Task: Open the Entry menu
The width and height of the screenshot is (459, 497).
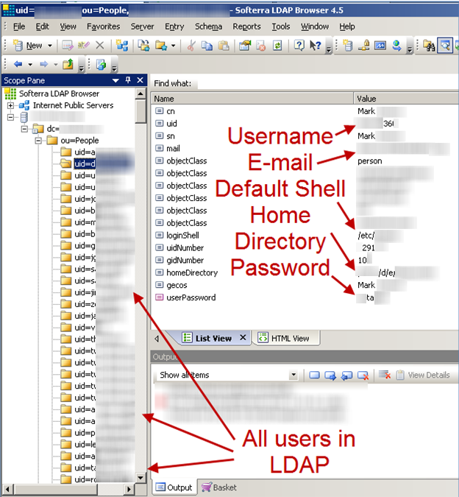Action: coord(174,27)
